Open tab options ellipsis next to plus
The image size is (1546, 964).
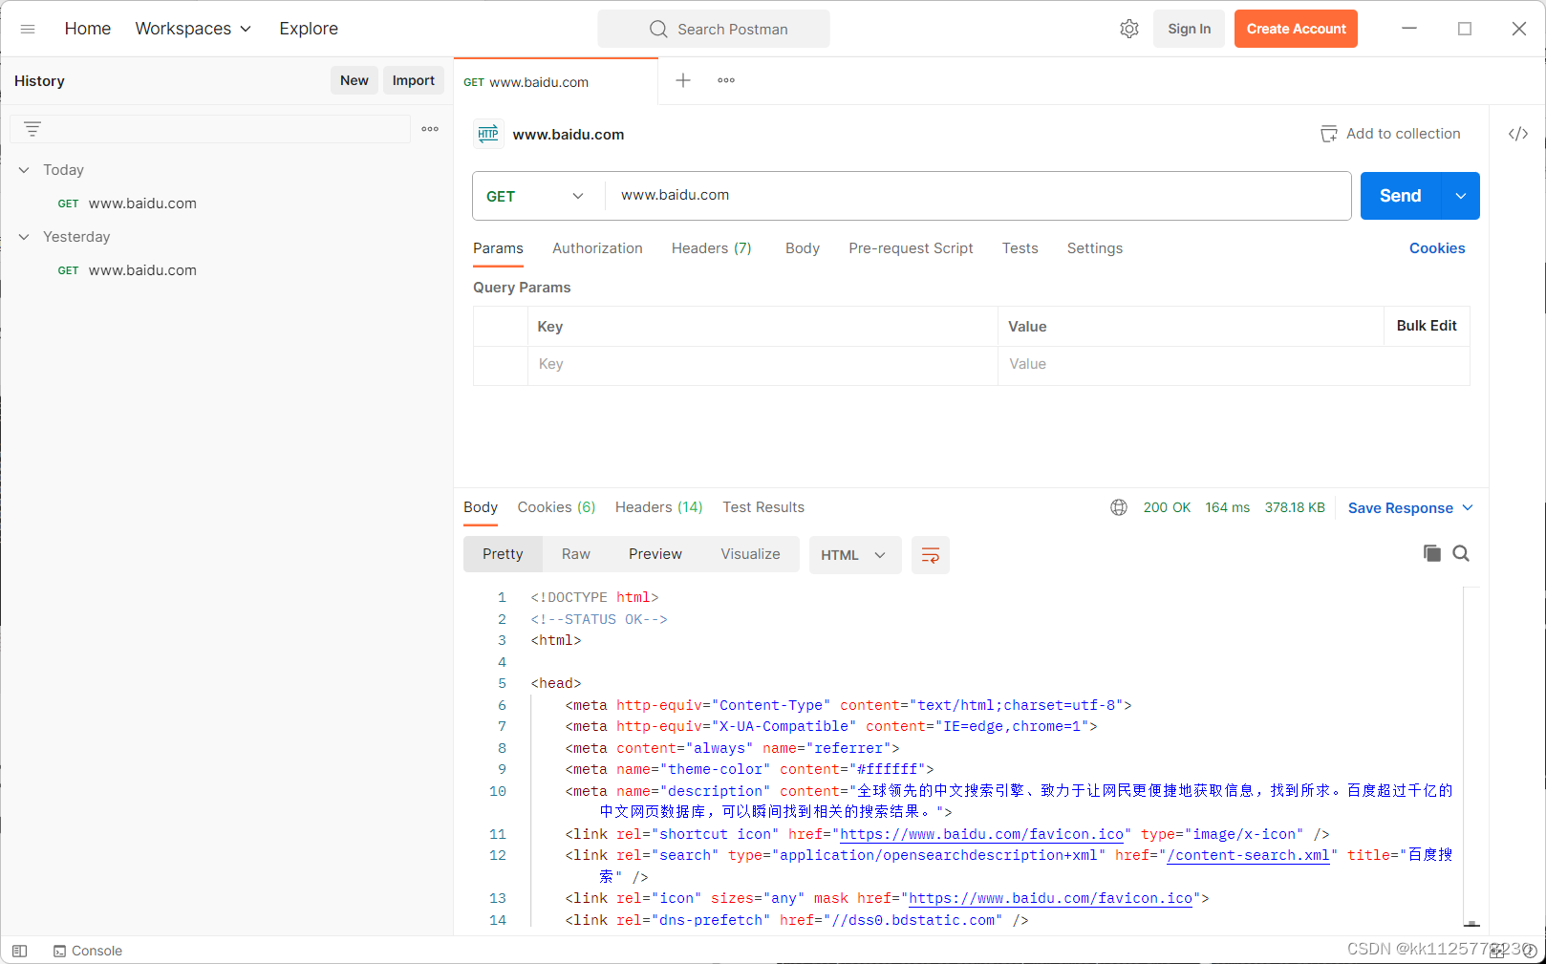click(x=726, y=80)
